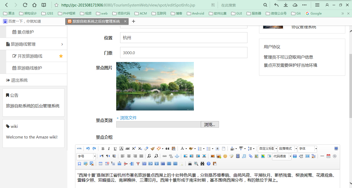Open 旅游路线维护 sidebar item
The image size is (352, 188).
[37, 68]
